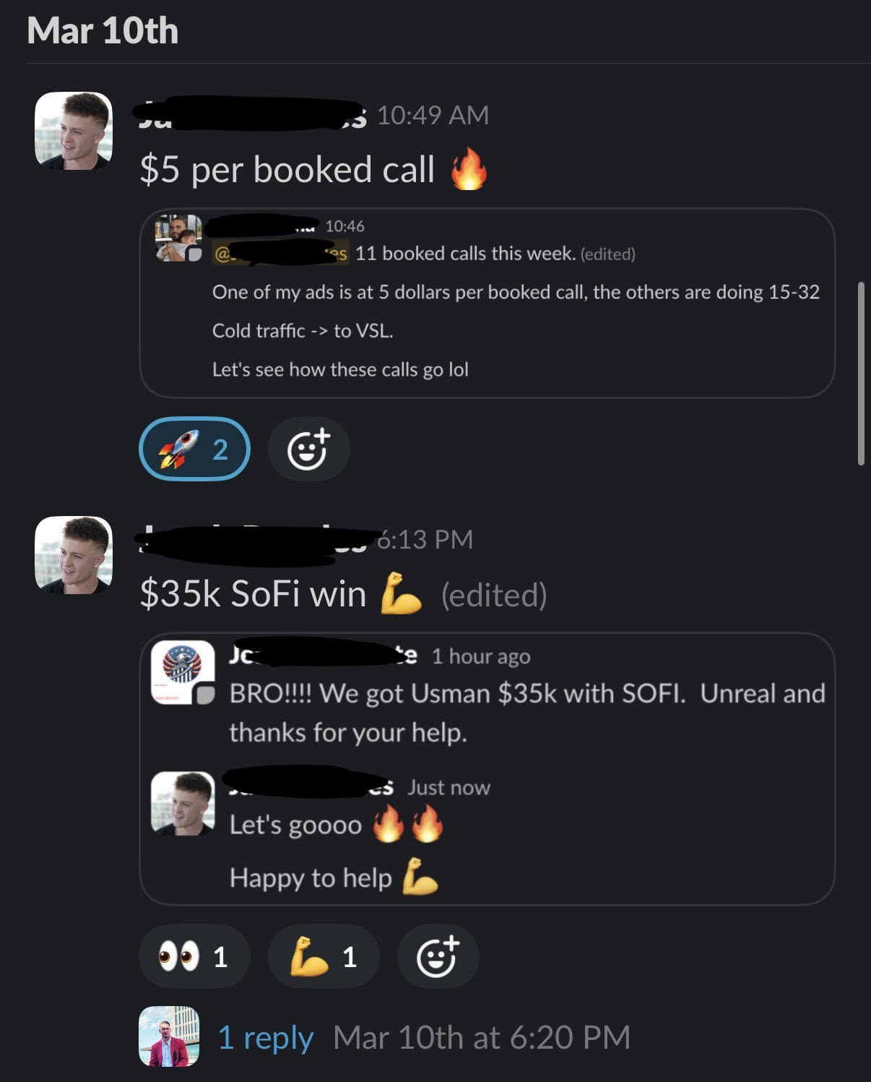This screenshot has height=1082, width=871.
Task: Click the eagle flag logo avatar
Action: [183, 672]
